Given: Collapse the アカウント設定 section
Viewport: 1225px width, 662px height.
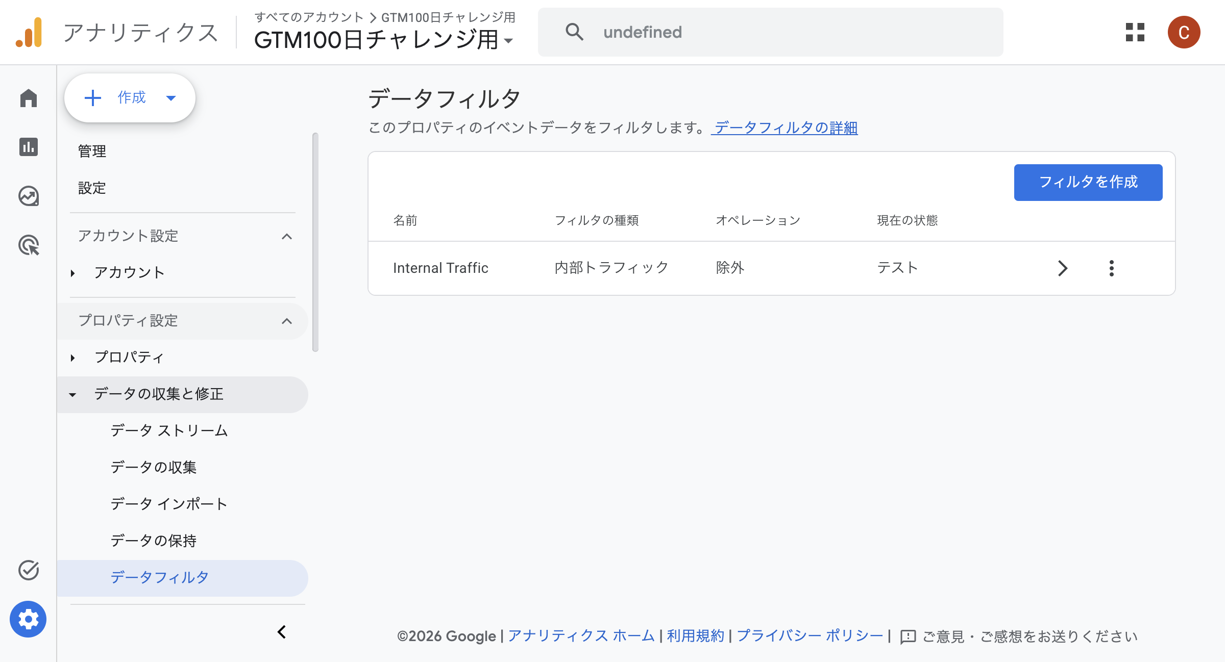Looking at the screenshot, I should (x=287, y=236).
